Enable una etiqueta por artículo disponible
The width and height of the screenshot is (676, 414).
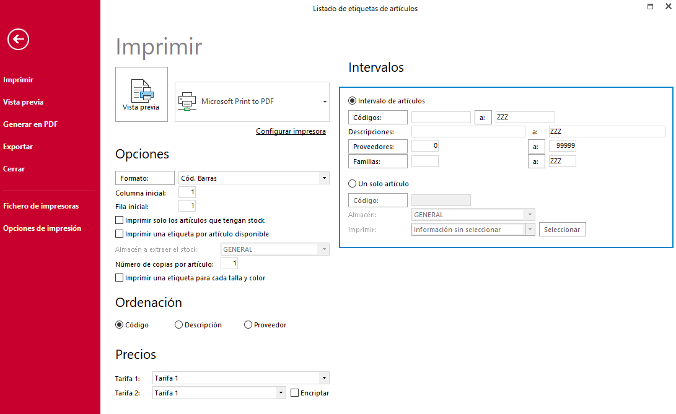pyautogui.click(x=120, y=234)
